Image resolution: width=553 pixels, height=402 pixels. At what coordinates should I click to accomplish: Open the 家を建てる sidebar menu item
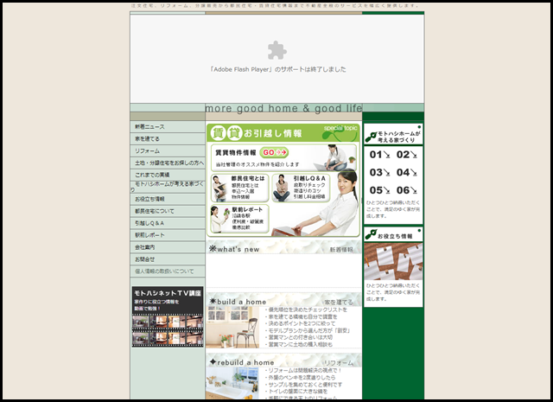pos(168,138)
